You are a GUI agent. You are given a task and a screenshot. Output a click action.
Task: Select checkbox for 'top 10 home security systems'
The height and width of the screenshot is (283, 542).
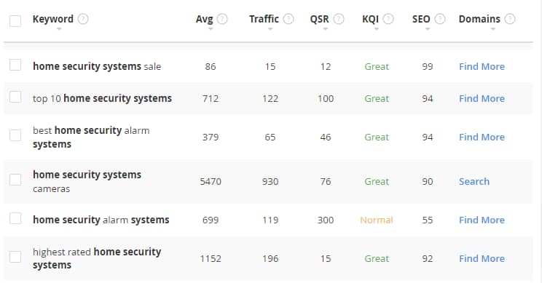(x=15, y=97)
